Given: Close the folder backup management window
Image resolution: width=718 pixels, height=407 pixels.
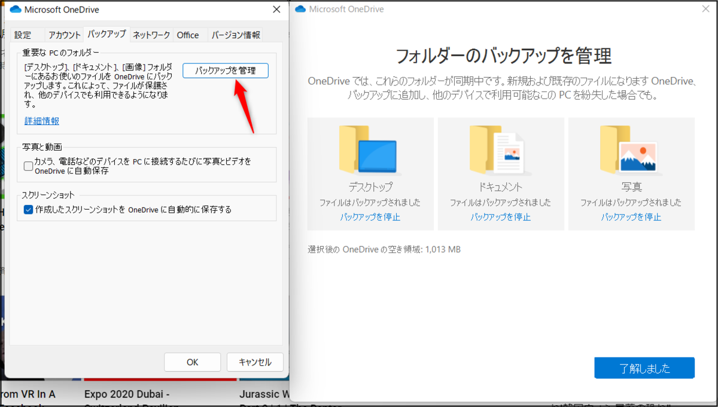Looking at the screenshot, I should click(x=706, y=9).
